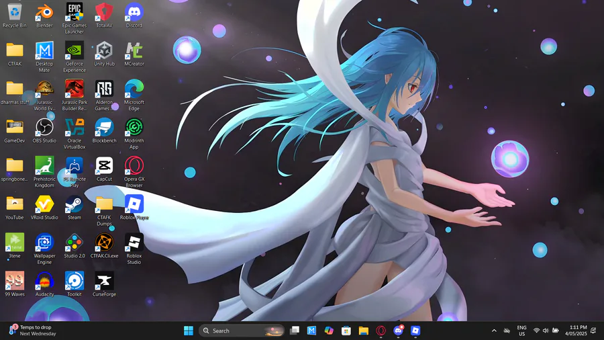This screenshot has height=340, width=604.
Task: Open Wi-Fi network settings in the tray
Action: [x=536, y=331]
